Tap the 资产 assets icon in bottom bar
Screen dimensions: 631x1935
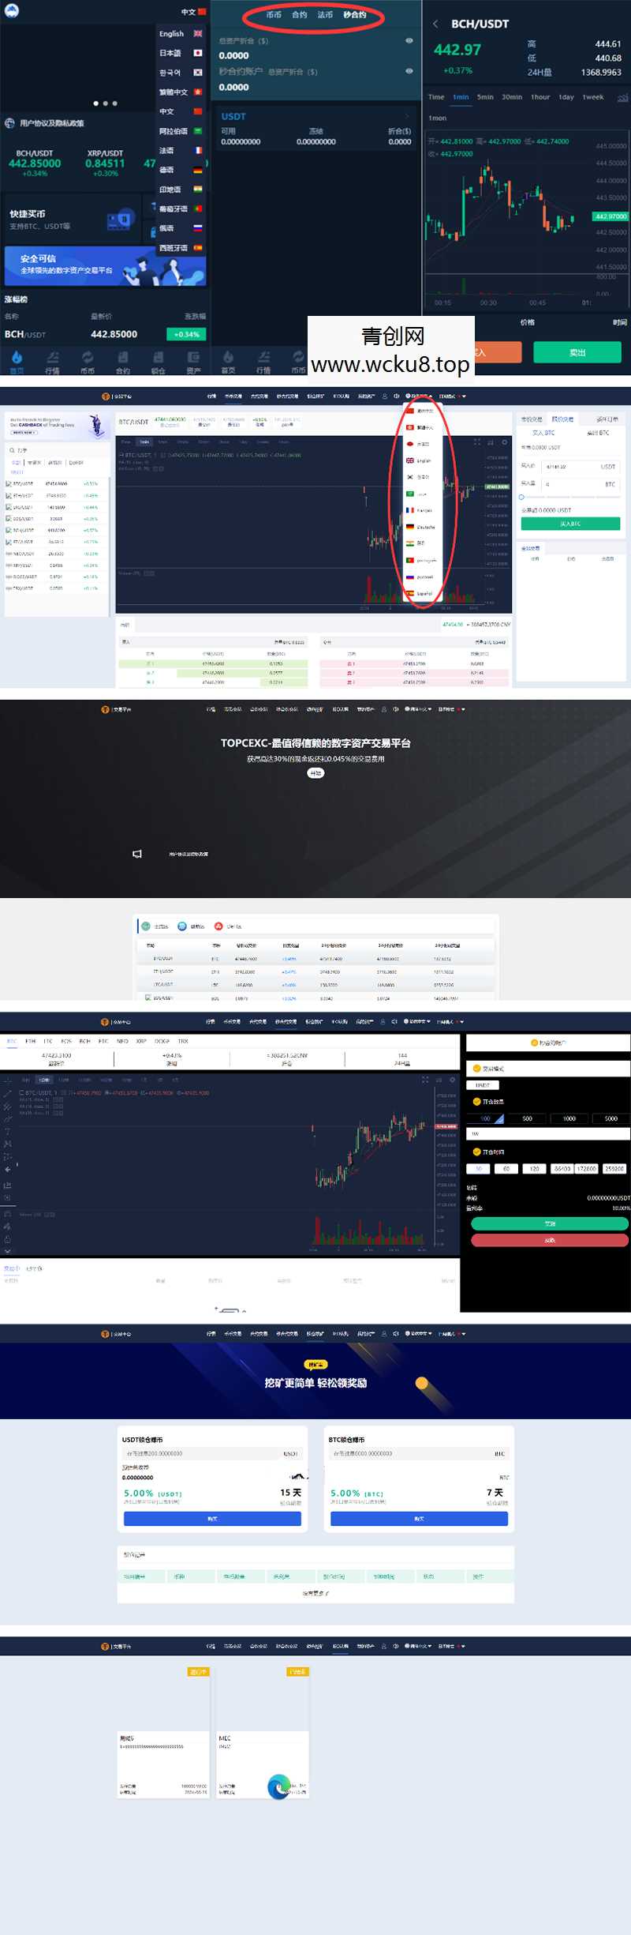pyautogui.click(x=193, y=363)
